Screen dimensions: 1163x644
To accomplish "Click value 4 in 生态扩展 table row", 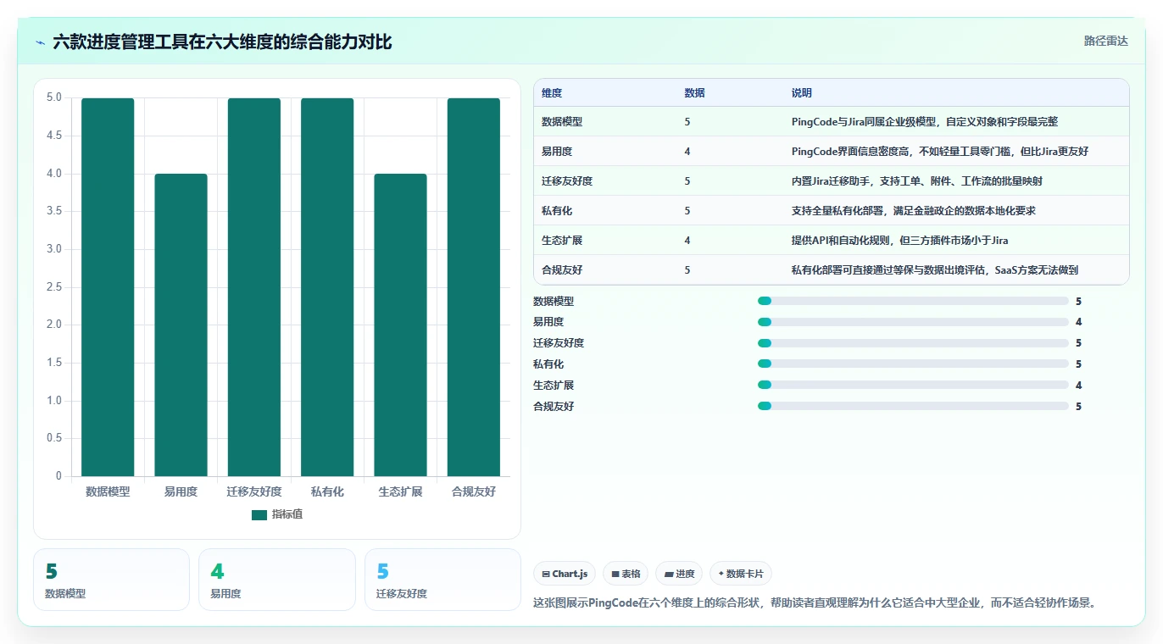I will (x=687, y=241).
